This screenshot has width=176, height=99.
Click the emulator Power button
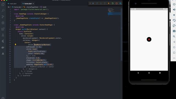pyautogui.click(x=174, y=4)
